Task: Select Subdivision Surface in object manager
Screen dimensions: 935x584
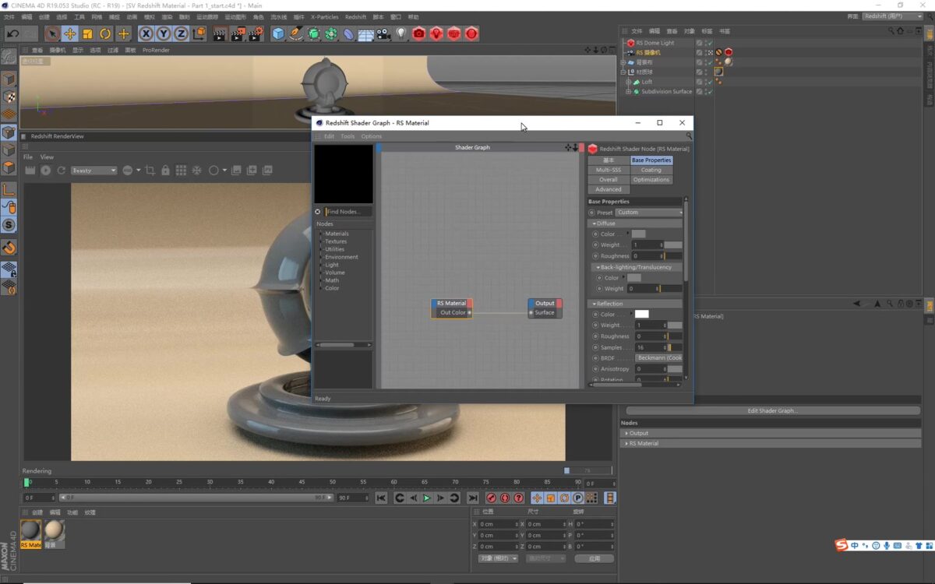Action: [666, 91]
